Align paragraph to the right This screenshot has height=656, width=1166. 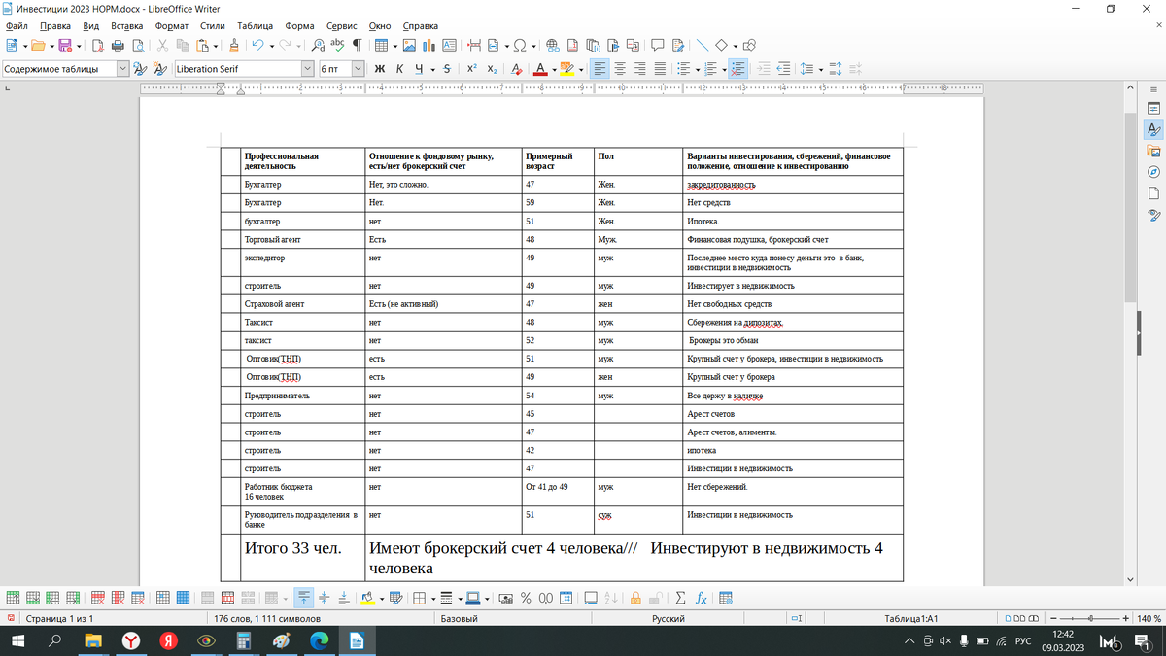coord(640,69)
